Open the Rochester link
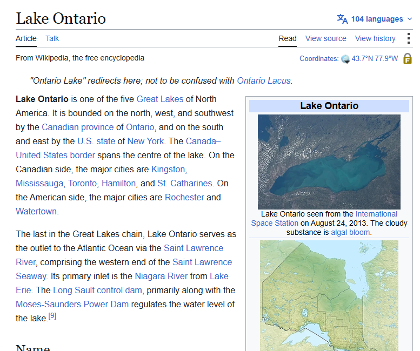420x351 pixels. 184,198
